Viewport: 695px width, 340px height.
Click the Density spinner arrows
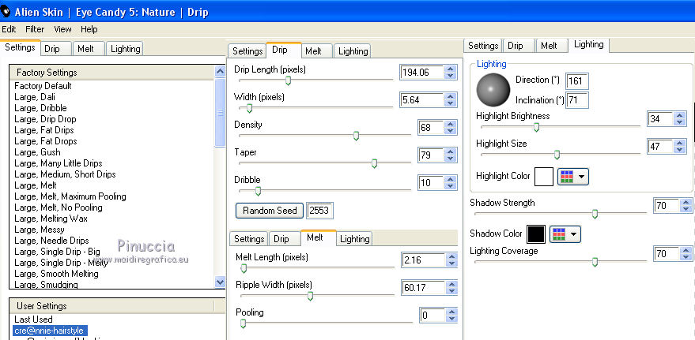click(451, 128)
